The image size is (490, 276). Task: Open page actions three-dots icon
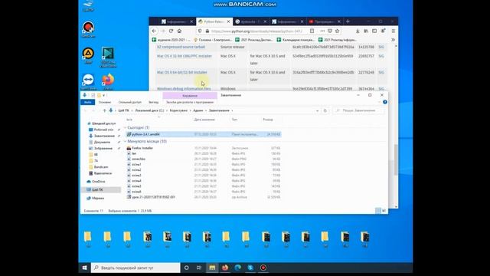(x=322, y=31)
